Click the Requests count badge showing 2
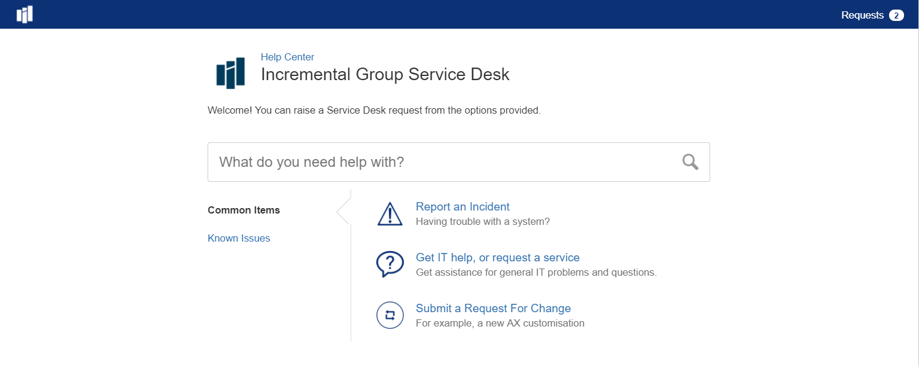This screenshot has width=919, height=366. (x=896, y=16)
